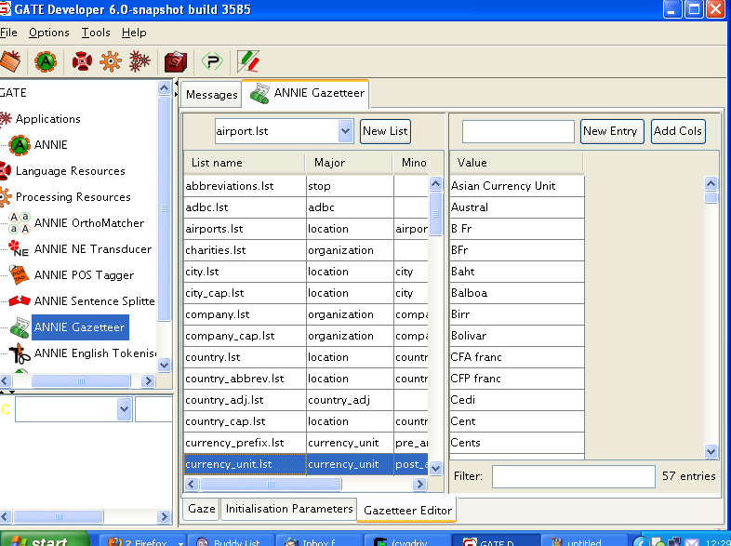Switch to the Gaze tab
The image size is (731, 546).
pyautogui.click(x=202, y=509)
